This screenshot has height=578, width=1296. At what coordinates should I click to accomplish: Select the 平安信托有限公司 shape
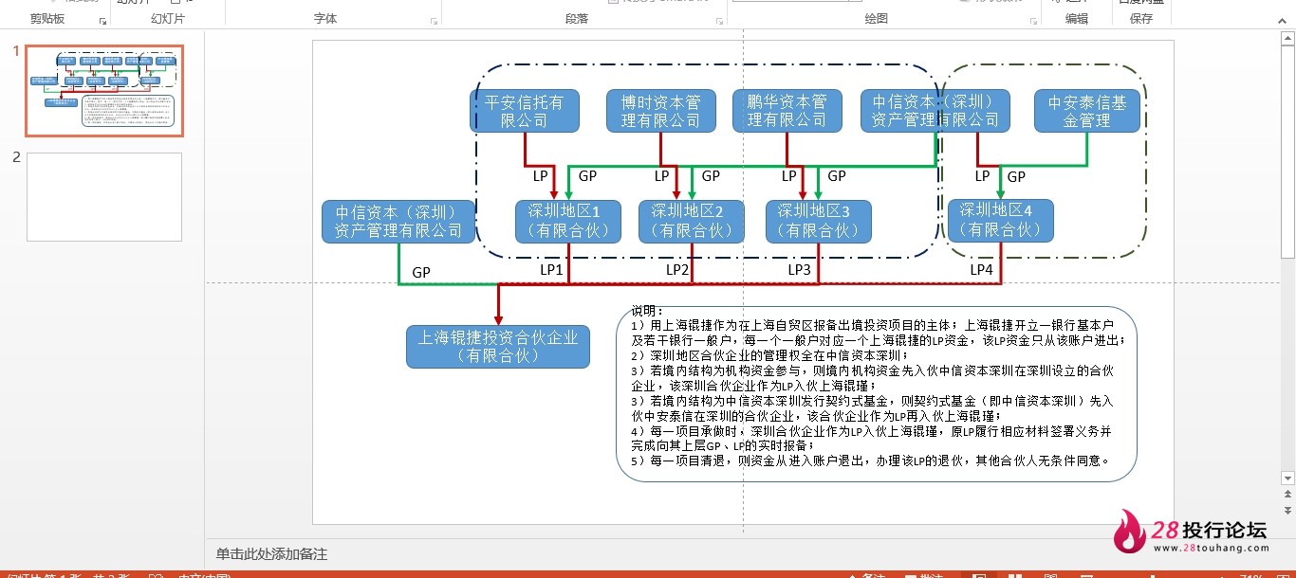525,111
